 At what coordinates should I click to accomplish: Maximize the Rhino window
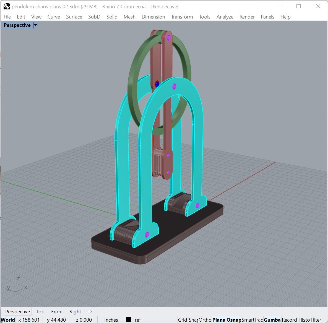[x=298, y=6]
